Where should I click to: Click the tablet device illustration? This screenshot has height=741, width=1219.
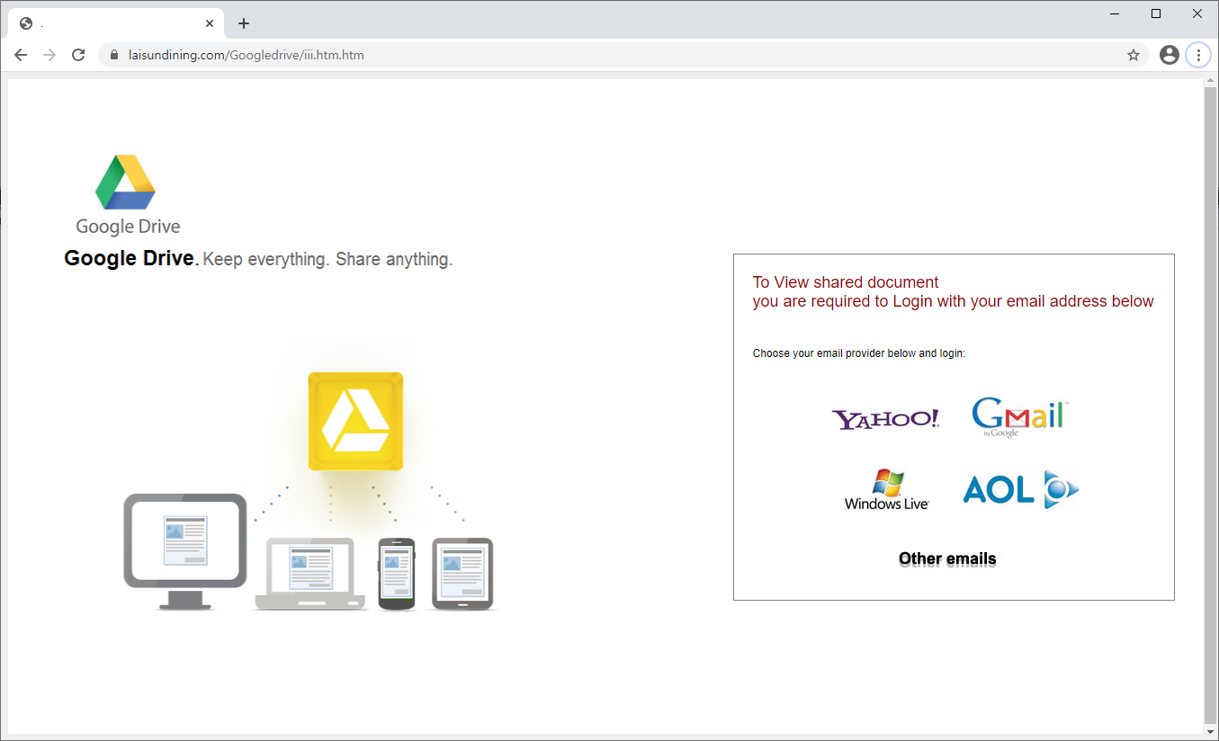coord(462,574)
